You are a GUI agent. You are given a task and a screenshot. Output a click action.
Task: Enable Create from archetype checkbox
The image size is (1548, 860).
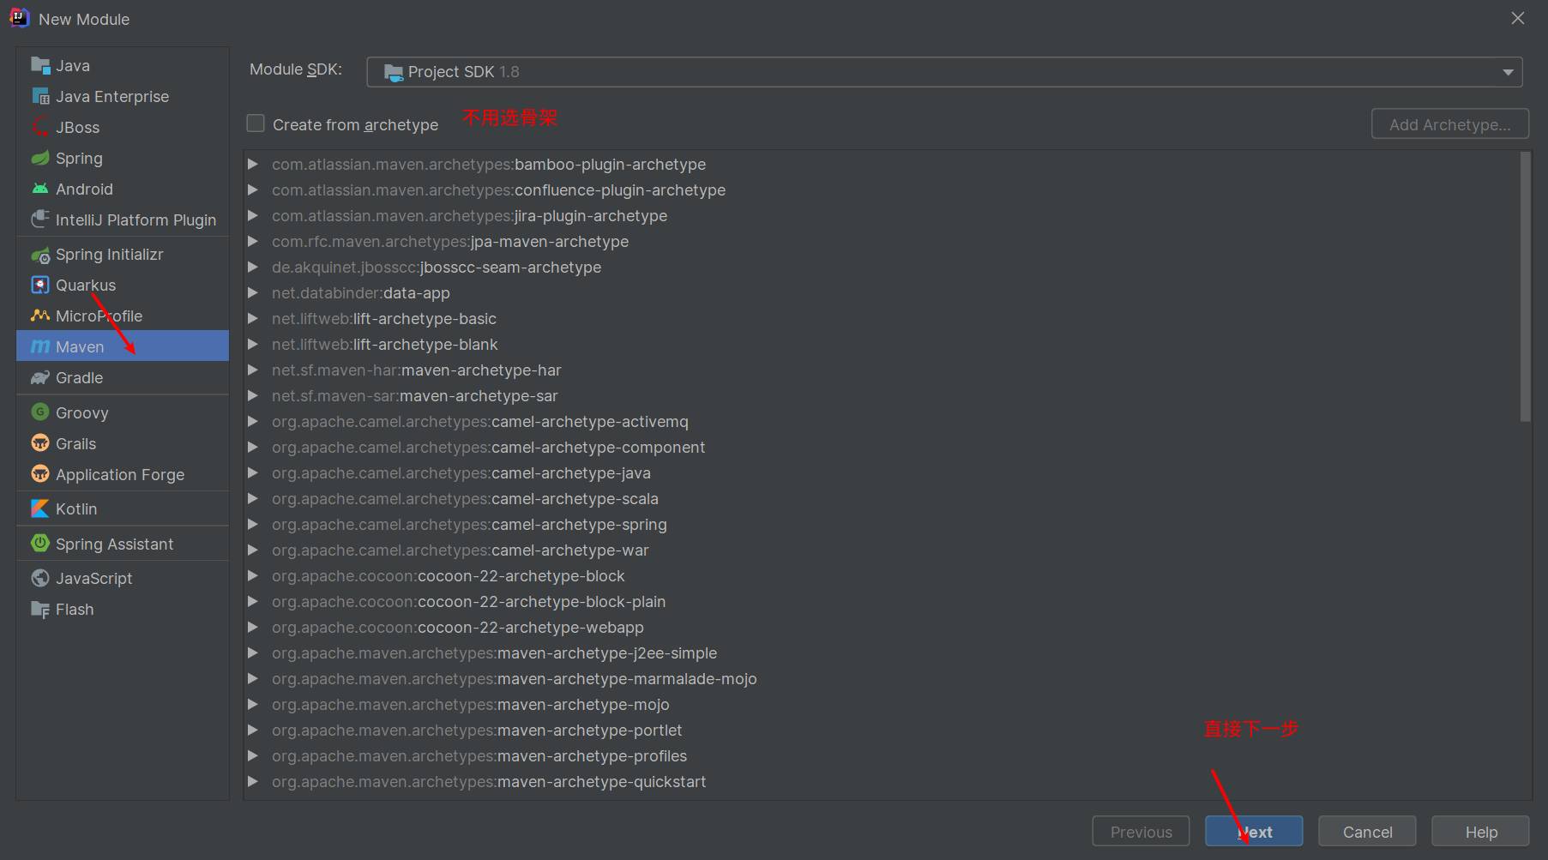tap(256, 123)
